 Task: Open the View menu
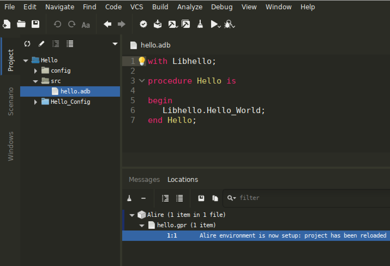point(249,7)
